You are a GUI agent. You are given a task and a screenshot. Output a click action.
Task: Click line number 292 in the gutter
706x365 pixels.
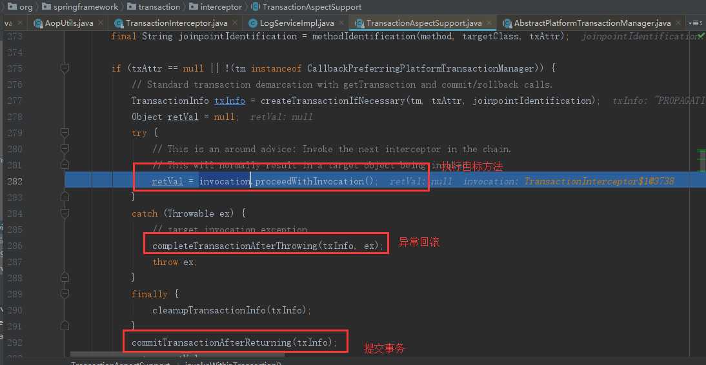(15, 342)
